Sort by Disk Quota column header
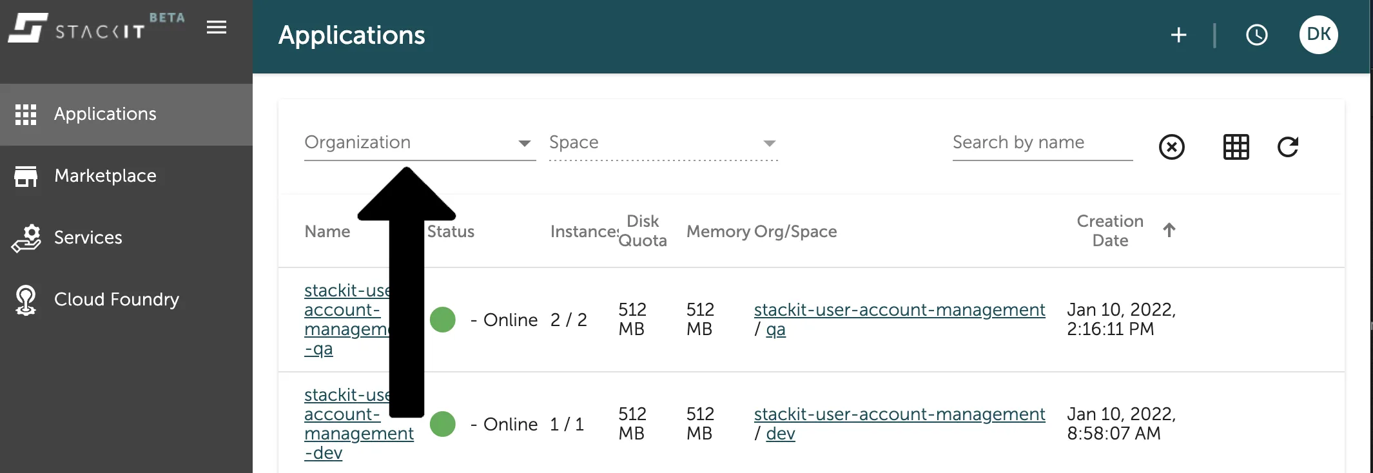1373x473 pixels. click(x=642, y=231)
